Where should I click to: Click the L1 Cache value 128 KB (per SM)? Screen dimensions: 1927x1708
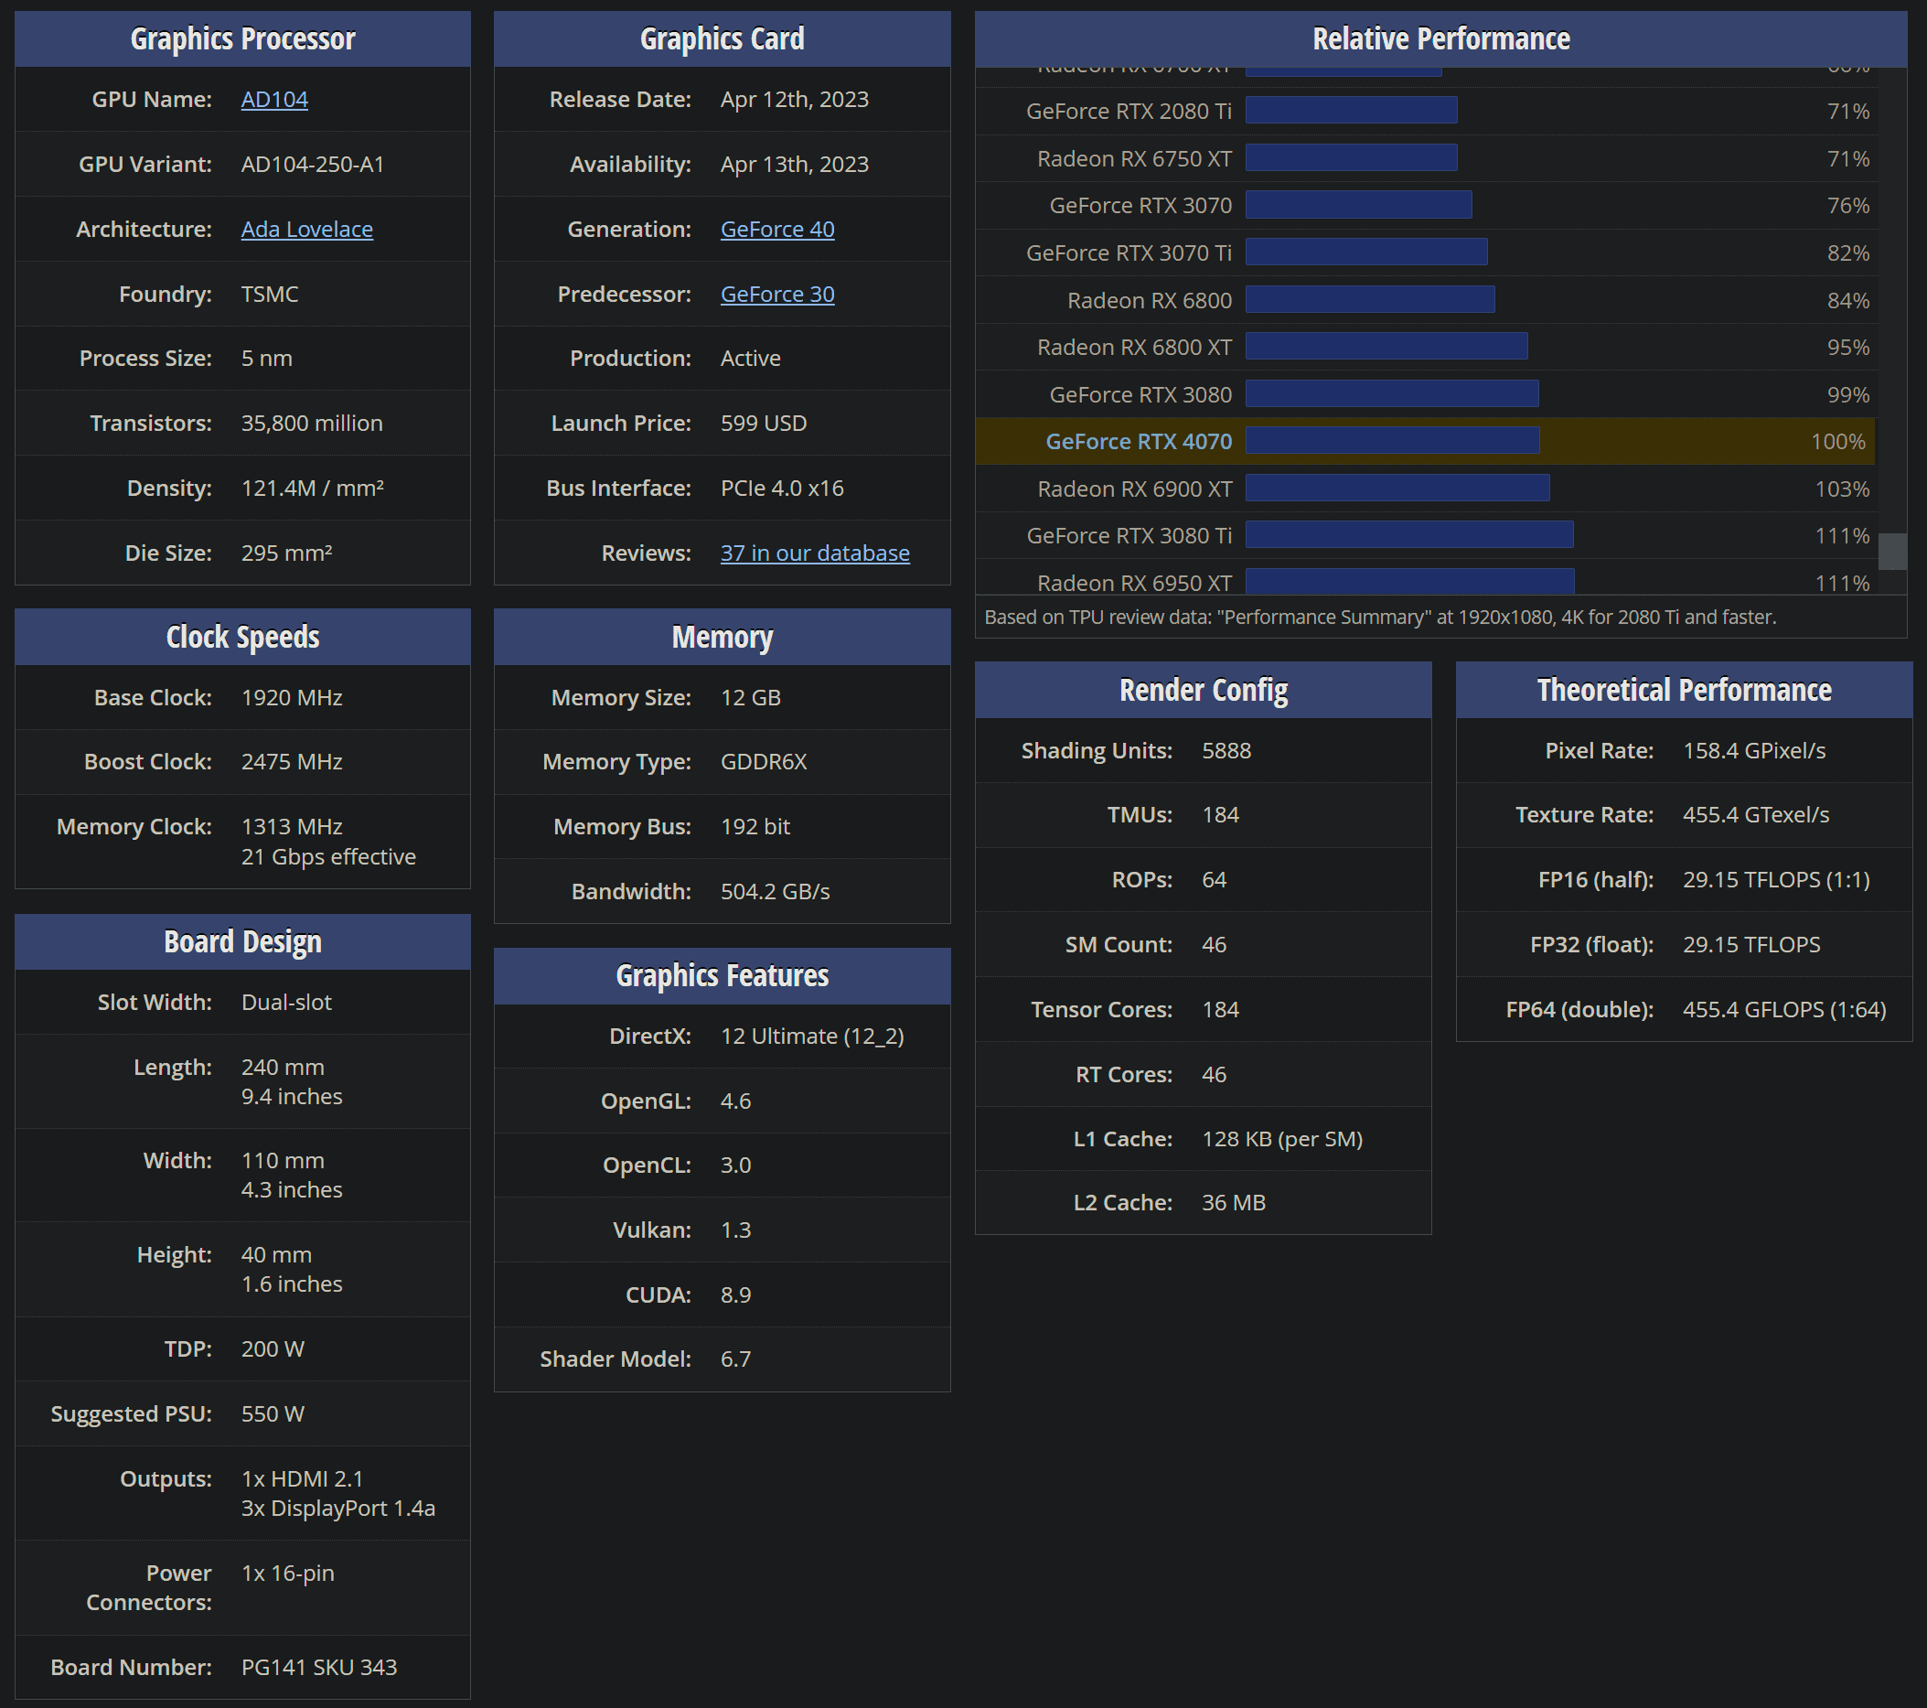pyautogui.click(x=1282, y=1139)
